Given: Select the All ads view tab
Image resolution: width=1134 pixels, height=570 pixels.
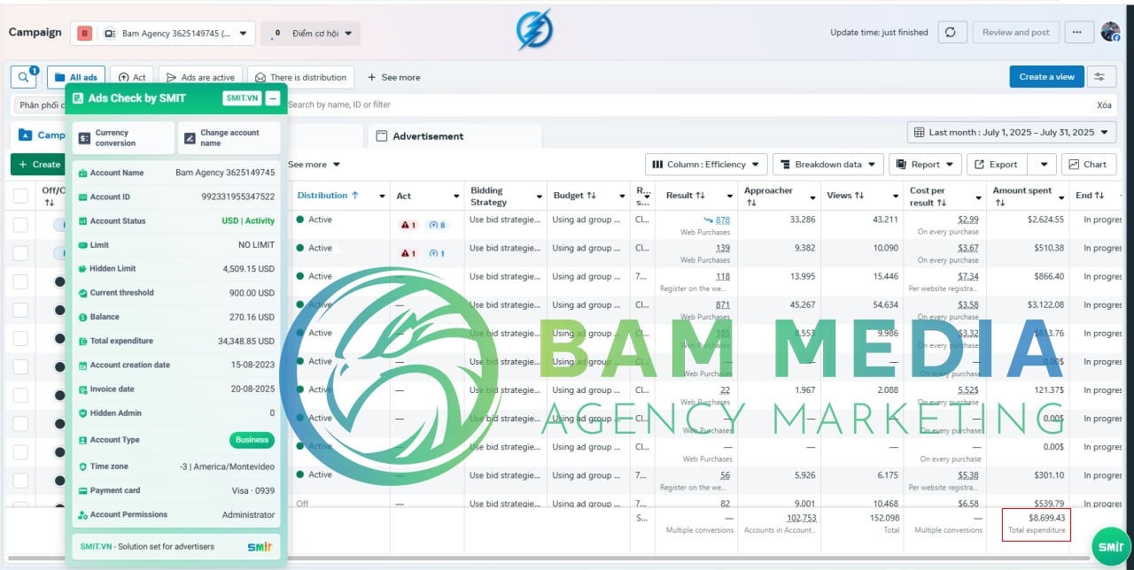Looking at the screenshot, I should (x=76, y=77).
